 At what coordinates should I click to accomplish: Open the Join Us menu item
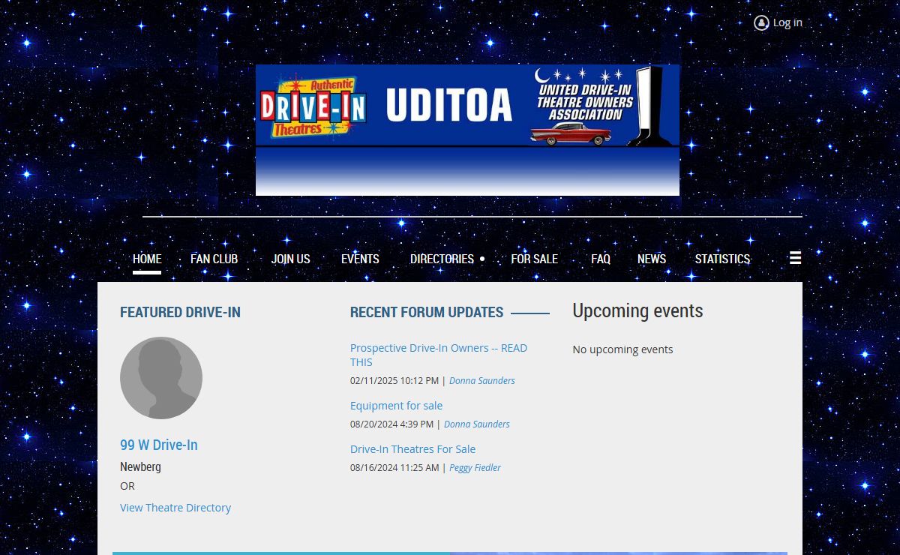290,259
